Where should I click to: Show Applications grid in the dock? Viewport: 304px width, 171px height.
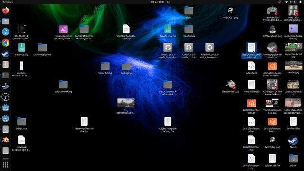[x=5, y=165]
